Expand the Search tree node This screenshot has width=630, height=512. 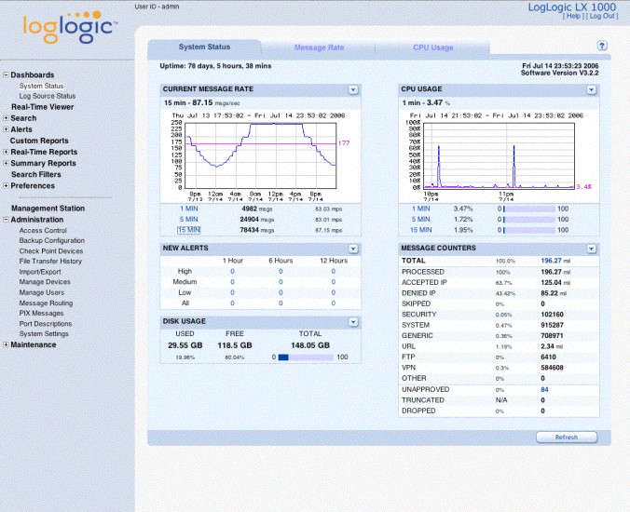click(6, 118)
